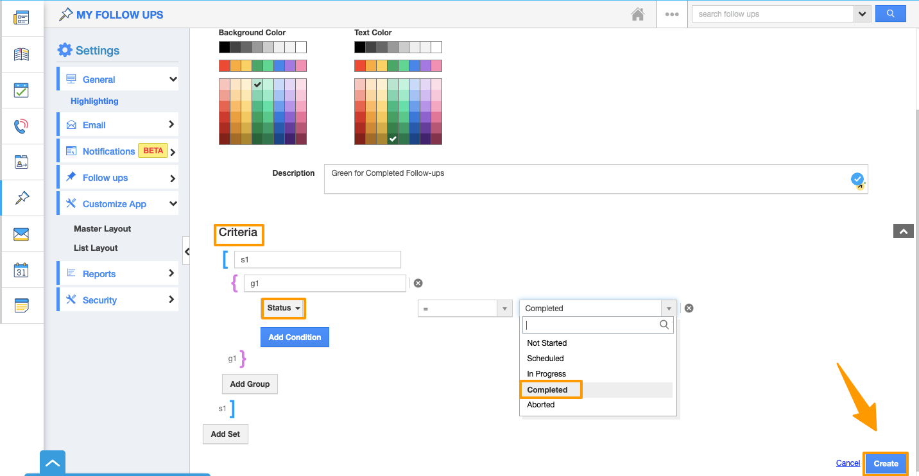The image size is (919, 476).
Task: Open the envelope email app in left sidebar
Action: tap(21, 234)
